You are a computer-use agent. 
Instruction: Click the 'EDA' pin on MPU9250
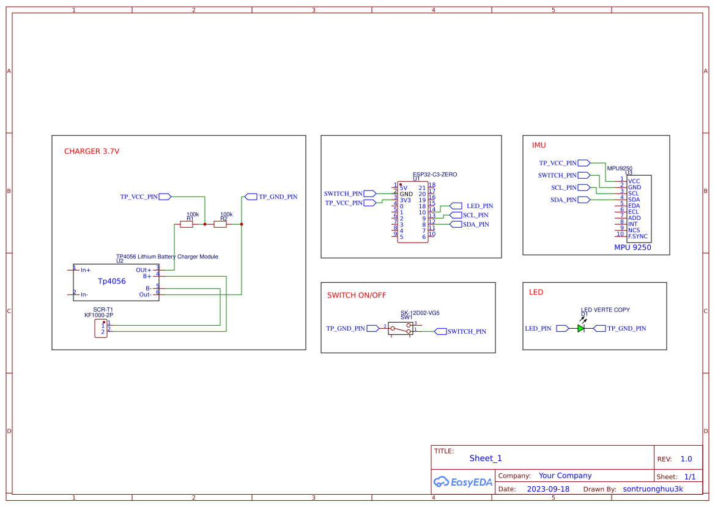[634, 206]
